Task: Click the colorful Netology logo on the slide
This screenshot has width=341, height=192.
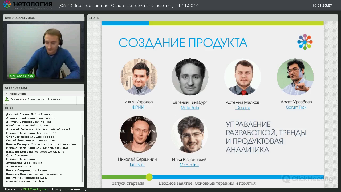Action: [305, 42]
